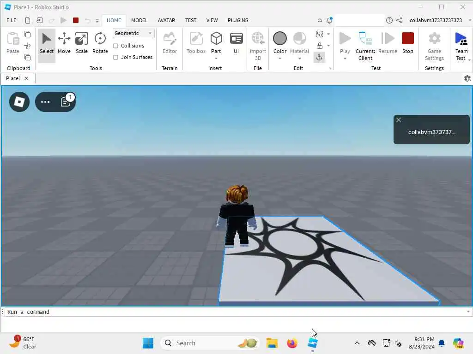This screenshot has height=354, width=473.
Task: Click the Group icon in Edit section
Action: pyautogui.click(x=320, y=34)
